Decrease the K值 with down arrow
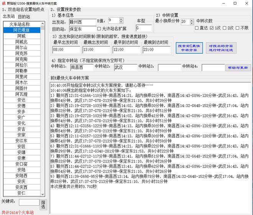The width and height of the screenshot is (253, 215). pos(121,22)
